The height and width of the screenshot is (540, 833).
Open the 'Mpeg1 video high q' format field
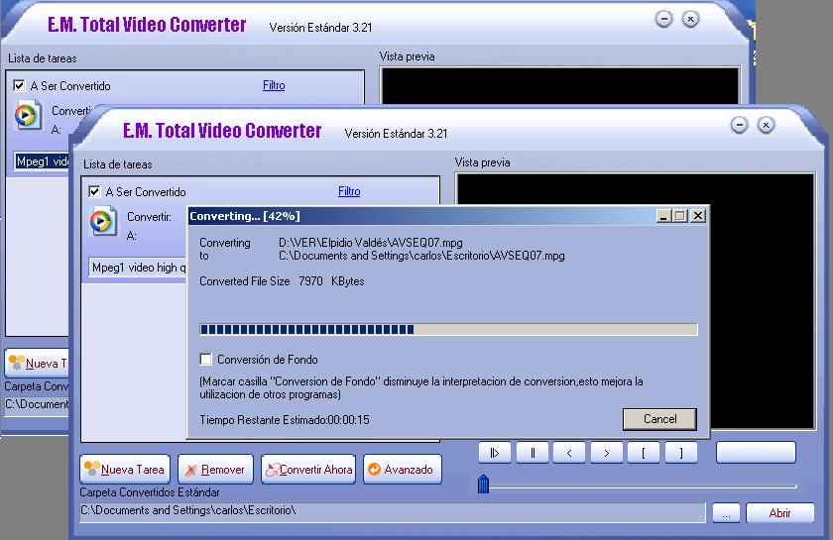click(x=135, y=268)
